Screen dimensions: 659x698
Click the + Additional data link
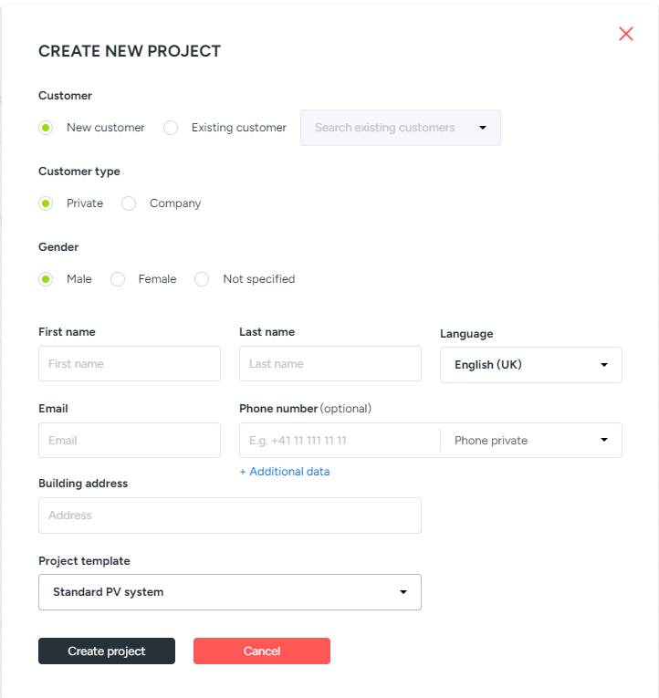pyautogui.click(x=285, y=472)
